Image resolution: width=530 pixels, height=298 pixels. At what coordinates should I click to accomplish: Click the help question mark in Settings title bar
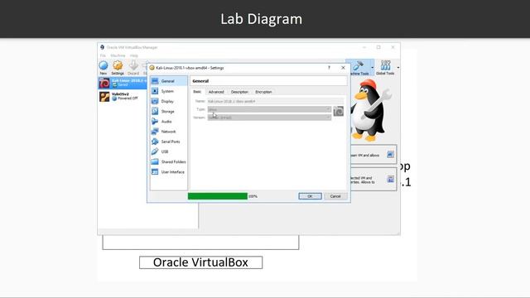329,68
